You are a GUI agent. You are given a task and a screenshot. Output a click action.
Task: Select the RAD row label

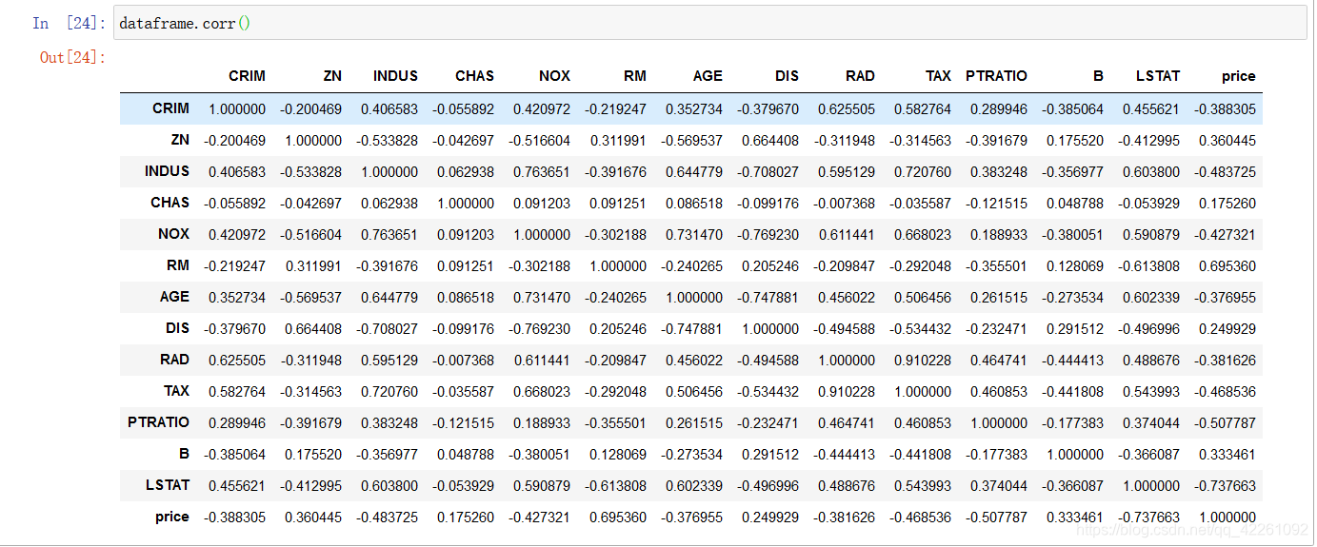tap(174, 360)
